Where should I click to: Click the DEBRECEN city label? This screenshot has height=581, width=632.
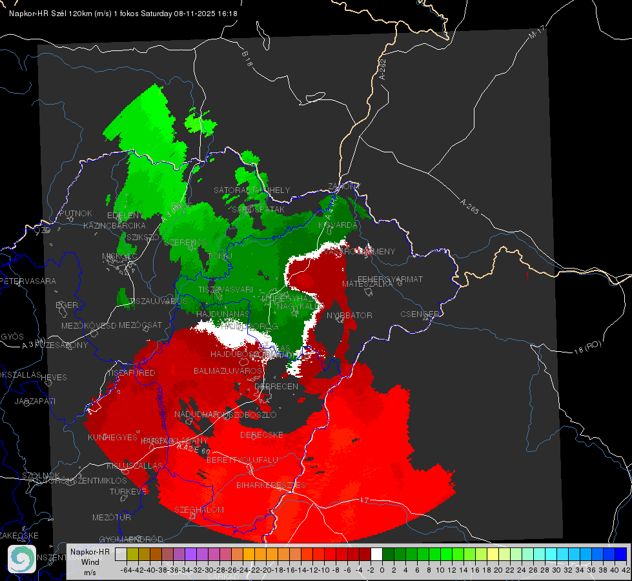[276, 386]
